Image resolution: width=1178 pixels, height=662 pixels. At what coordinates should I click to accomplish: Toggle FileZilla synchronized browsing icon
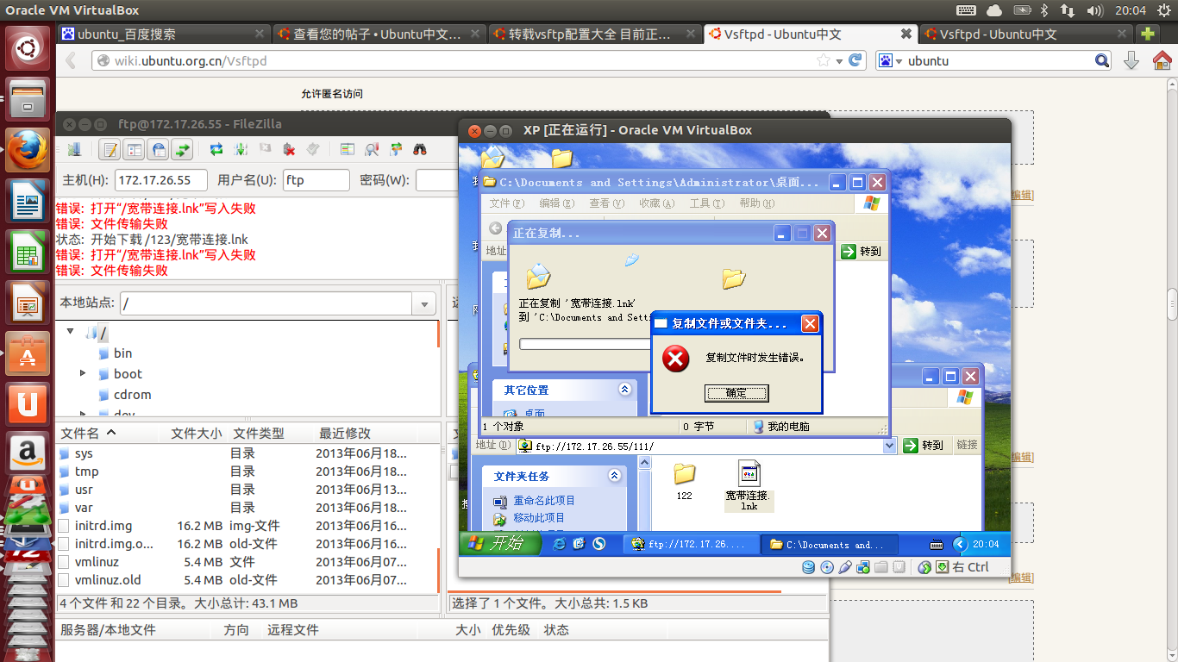396,149
